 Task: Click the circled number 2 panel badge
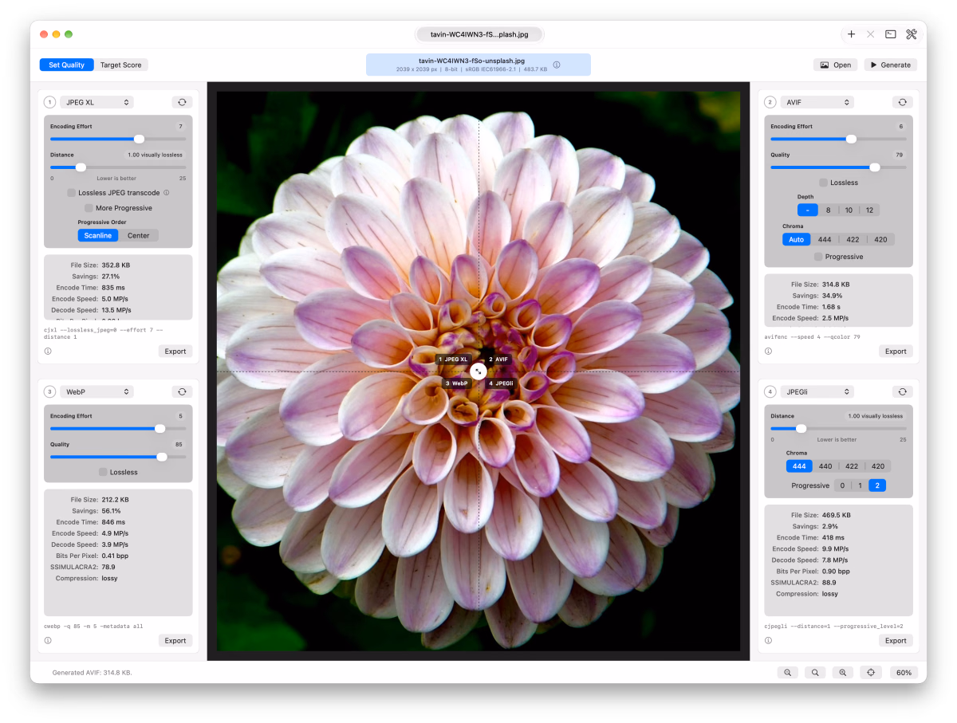point(770,102)
